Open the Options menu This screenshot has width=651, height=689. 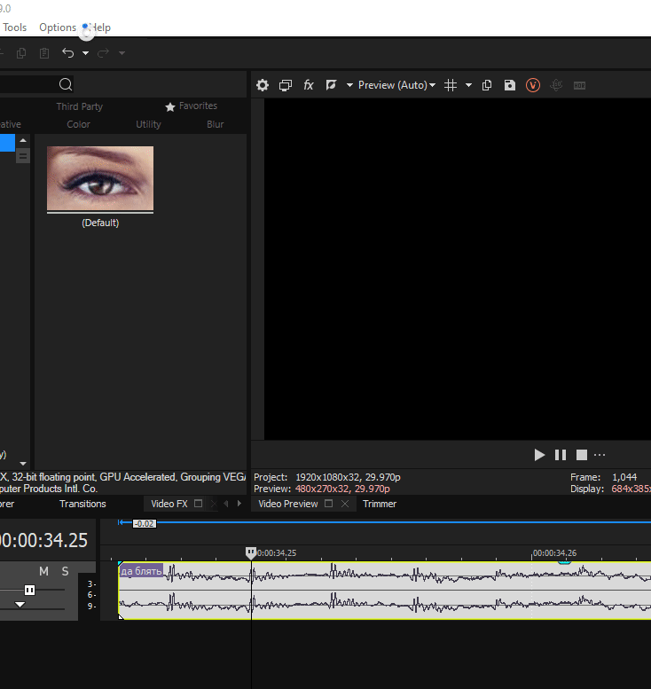[x=58, y=27]
